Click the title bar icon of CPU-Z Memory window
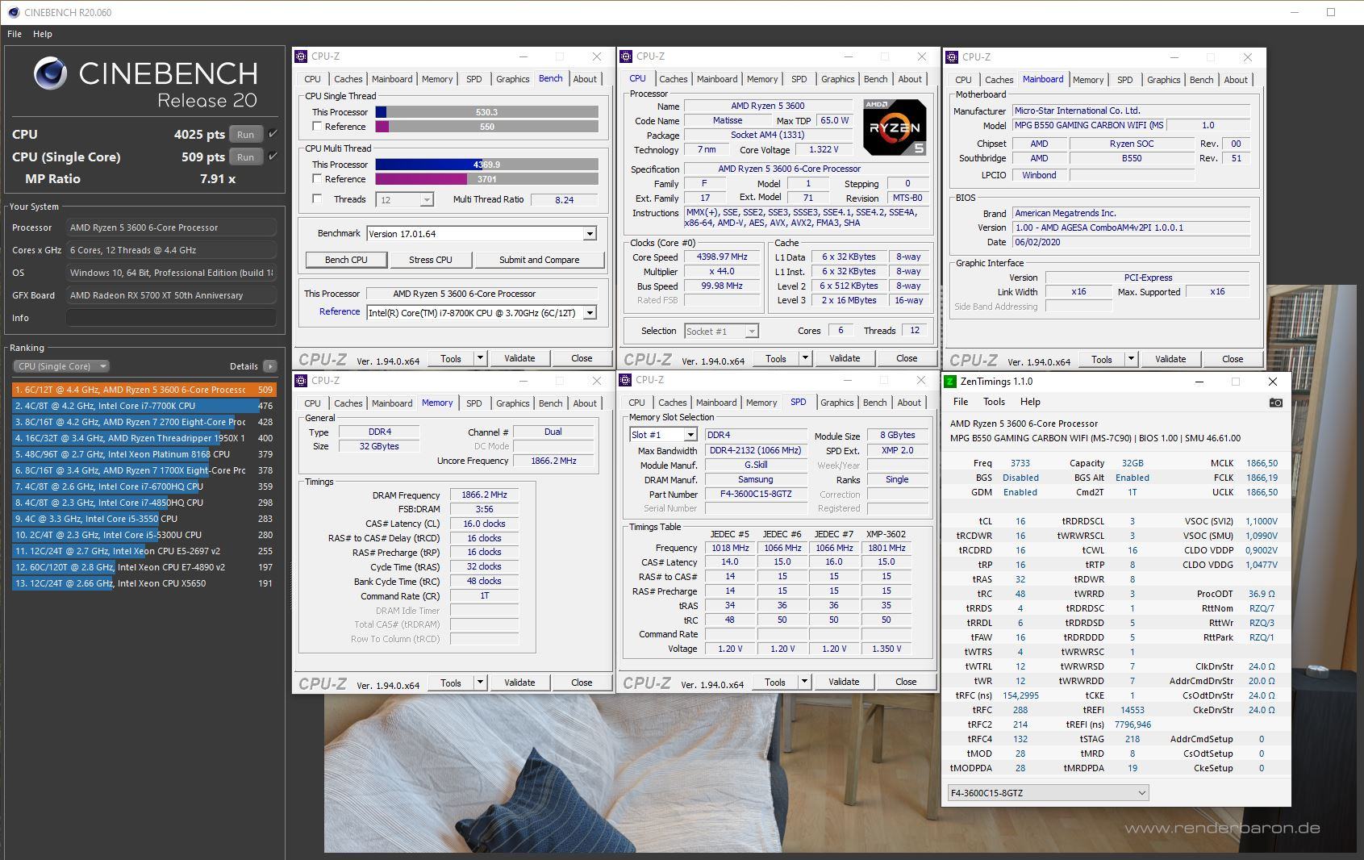 (x=302, y=381)
